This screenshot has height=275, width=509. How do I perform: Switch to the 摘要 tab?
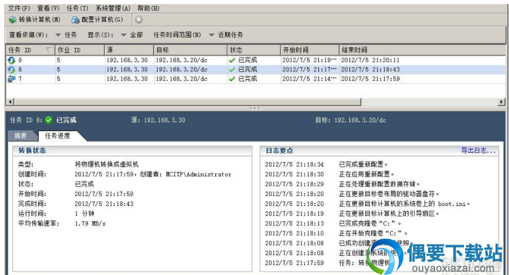[x=21, y=136]
